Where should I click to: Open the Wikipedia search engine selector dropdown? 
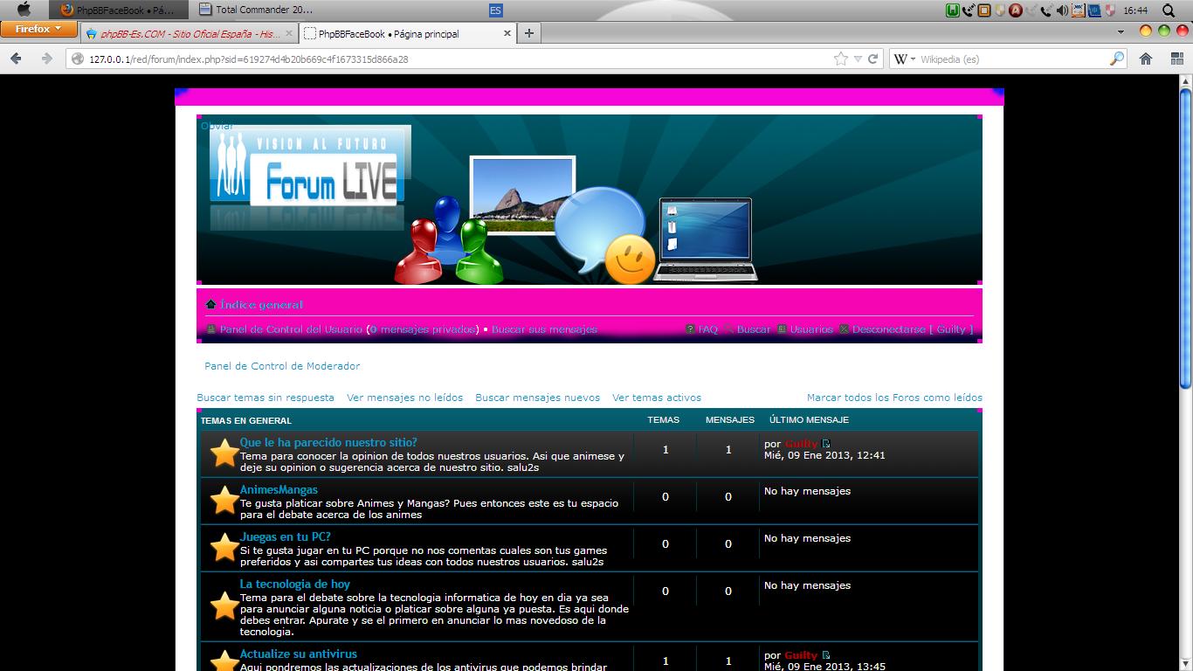905,59
